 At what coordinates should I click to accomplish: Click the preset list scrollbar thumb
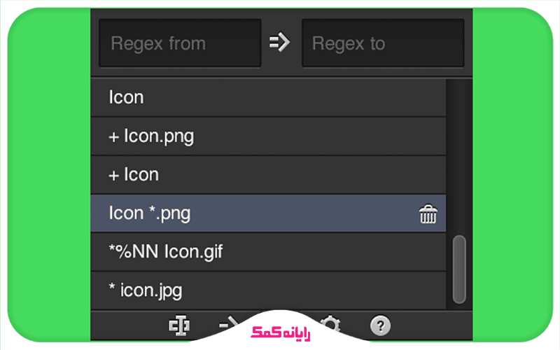click(x=459, y=269)
